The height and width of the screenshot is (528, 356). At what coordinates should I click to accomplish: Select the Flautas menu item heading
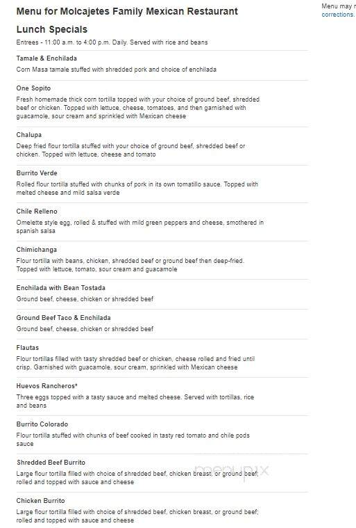pyautogui.click(x=28, y=348)
